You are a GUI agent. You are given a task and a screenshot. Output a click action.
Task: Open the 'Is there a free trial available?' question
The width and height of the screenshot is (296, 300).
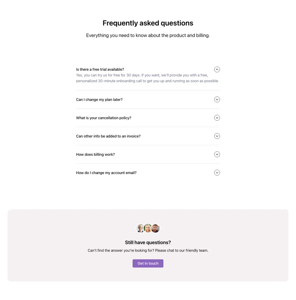click(100, 69)
